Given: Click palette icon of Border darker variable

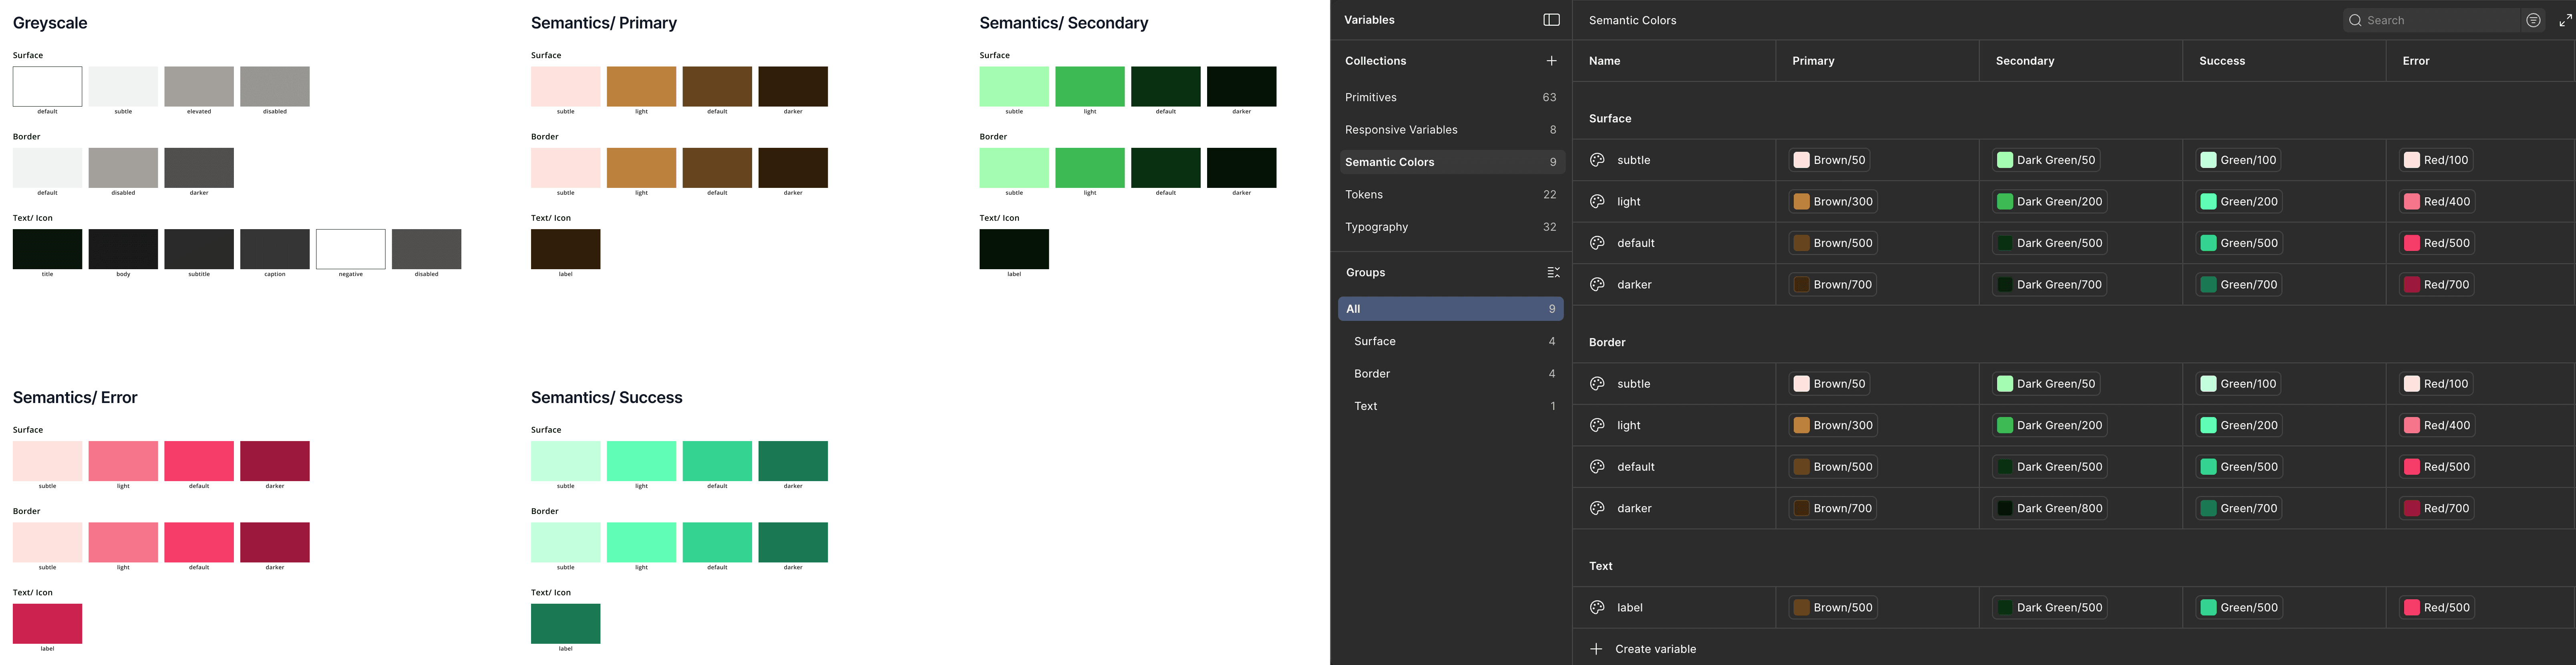Looking at the screenshot, I should coord(1597,508).
